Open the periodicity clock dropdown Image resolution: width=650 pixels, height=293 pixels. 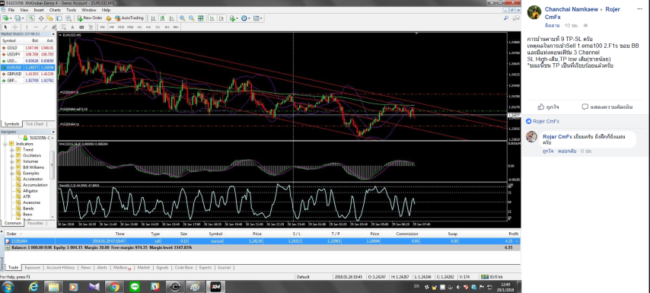coord(246,18)
